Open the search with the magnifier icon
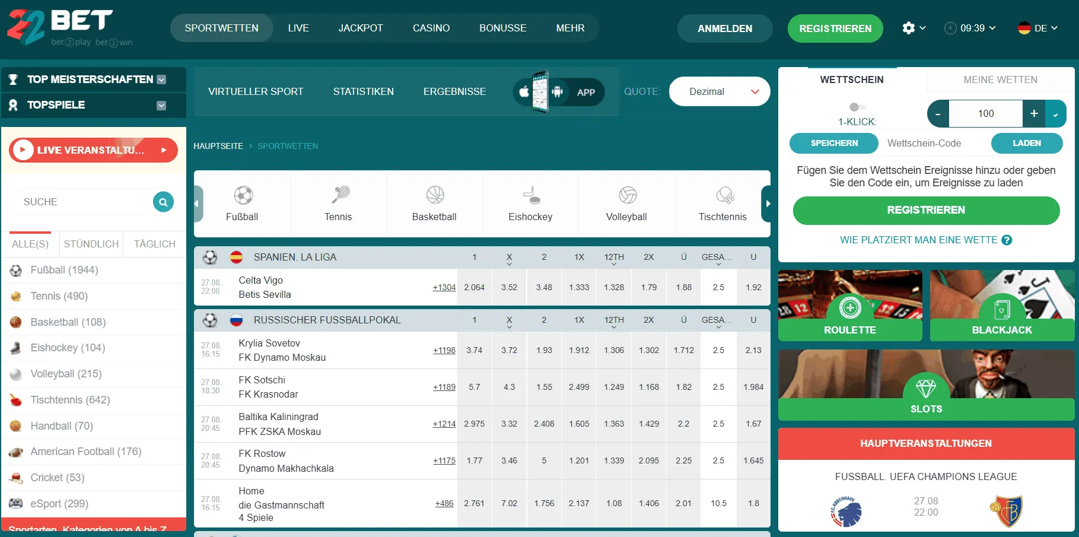The image size is (1079, 537). (163, 202)
